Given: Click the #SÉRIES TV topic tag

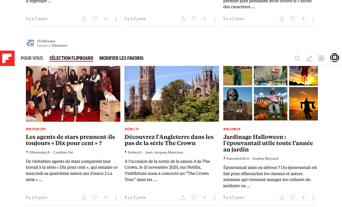Looking at the screenshot, I should [x=132, y=129].
